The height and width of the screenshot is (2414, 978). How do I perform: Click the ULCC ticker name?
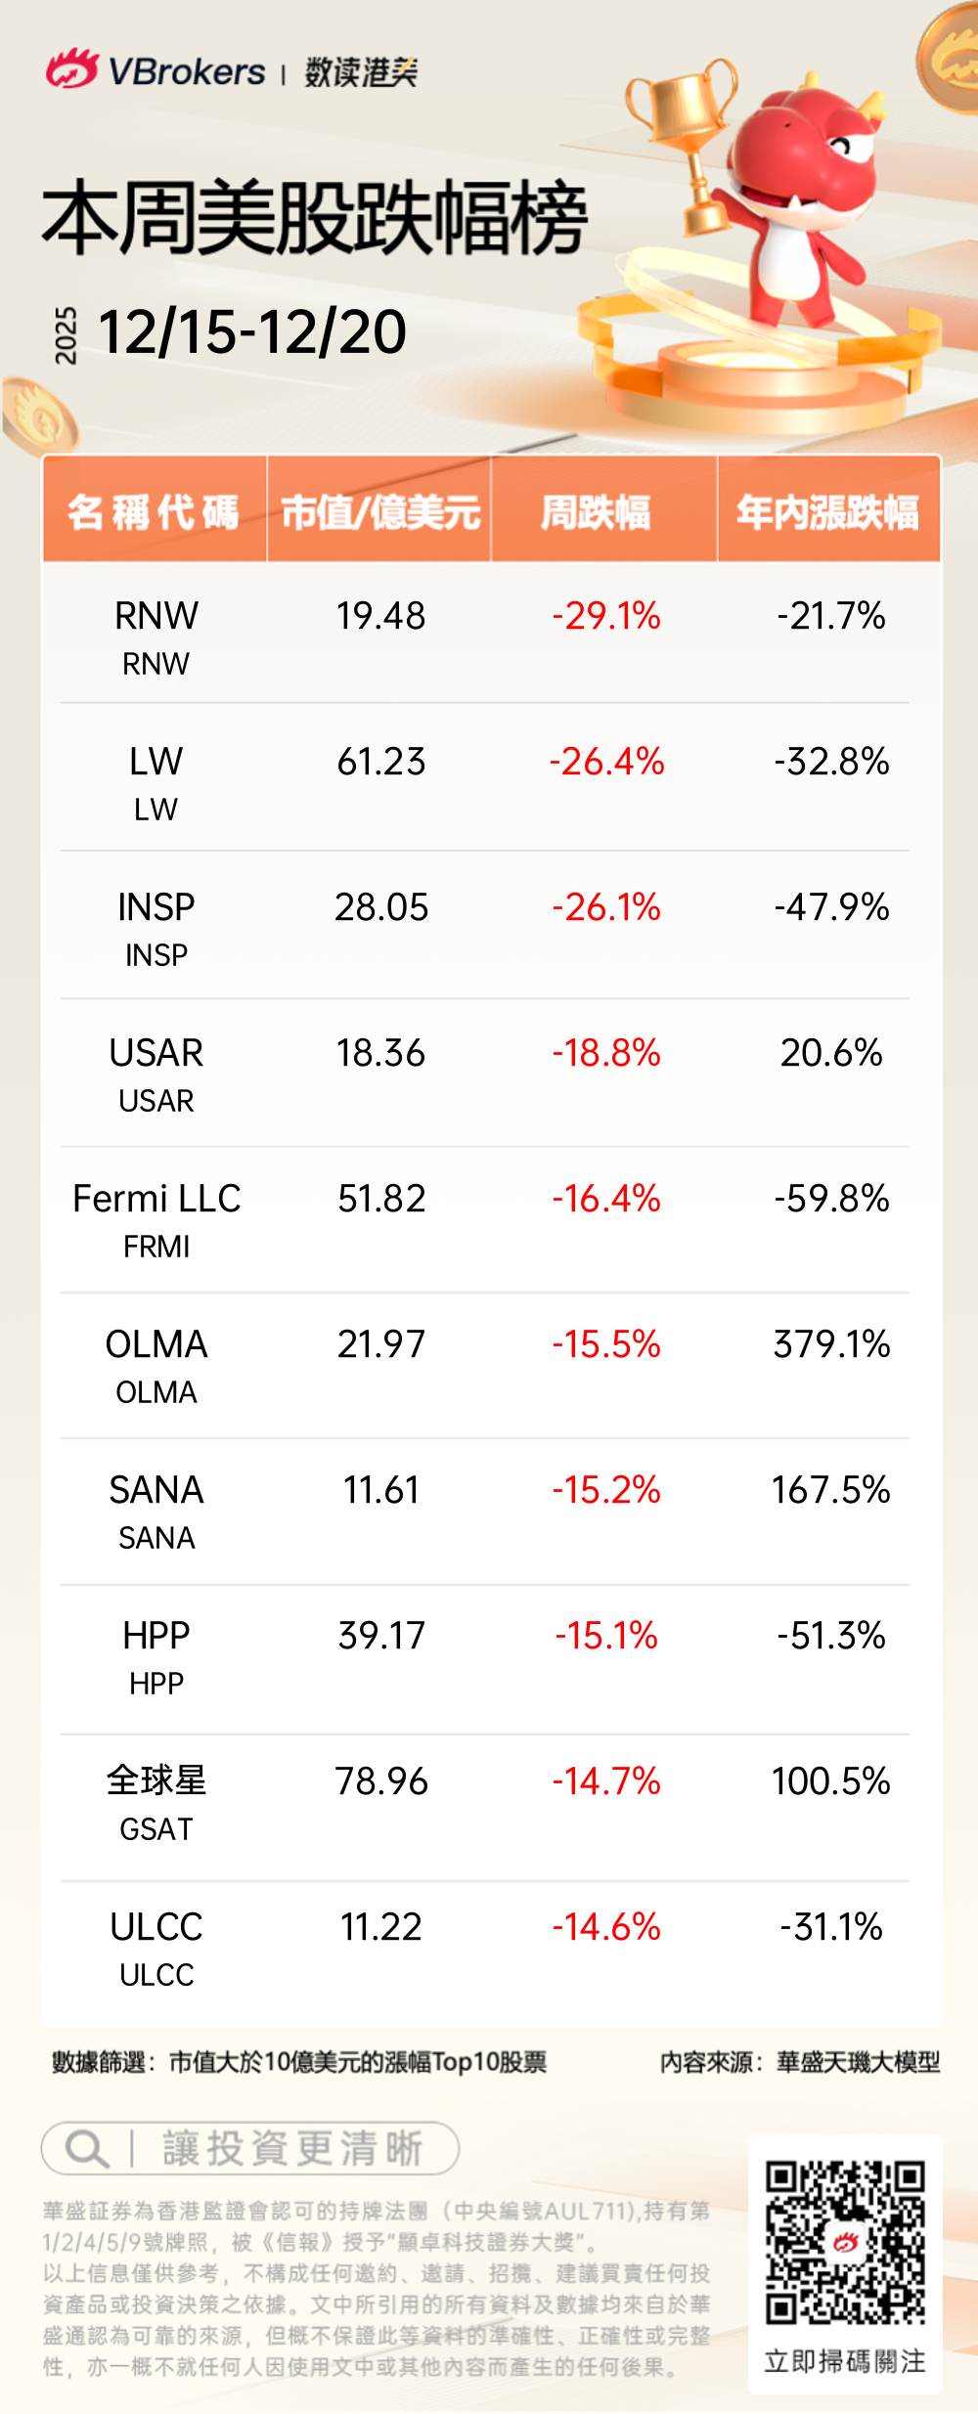156,1927
